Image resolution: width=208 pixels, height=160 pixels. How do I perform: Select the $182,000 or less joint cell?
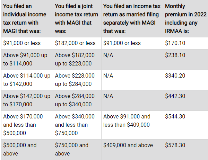[77, 43]
